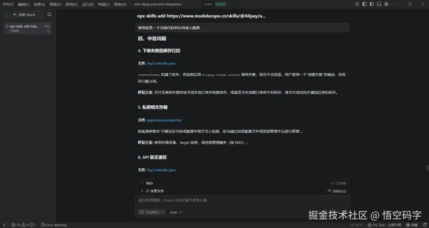
Task: Open the 终端(T) menu
Action: tap(104, 4)
